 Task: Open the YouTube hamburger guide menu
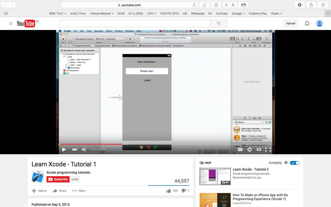11,23
